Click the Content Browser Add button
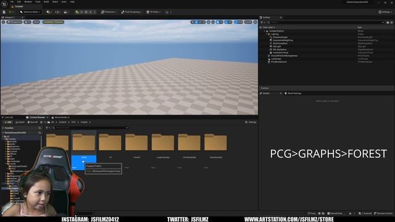Image resolution: width=395 pixels, height=222 pixels. (8, 122)
